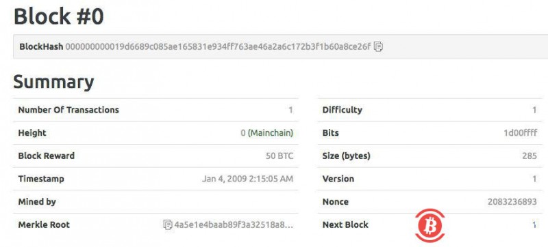This screenshot has height=247, width=548.
Task: Select the Bits value 1d00ffff
Action: (520, 133)
